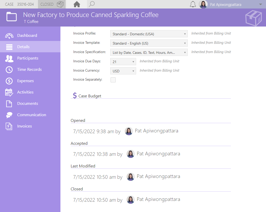Click the Documents page icon
This screenshot has width=266, height=212.
(x=9, y=104)
